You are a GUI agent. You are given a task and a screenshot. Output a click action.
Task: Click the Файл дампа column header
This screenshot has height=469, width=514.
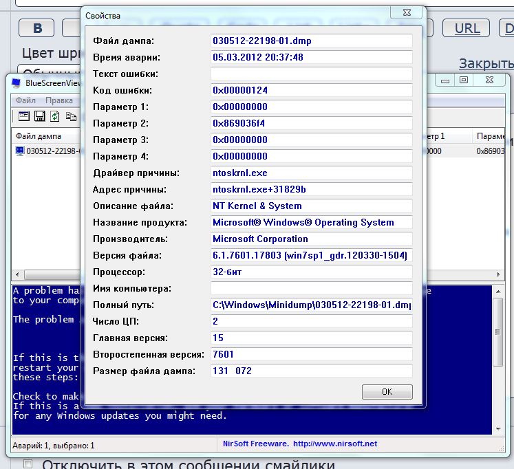46,136
